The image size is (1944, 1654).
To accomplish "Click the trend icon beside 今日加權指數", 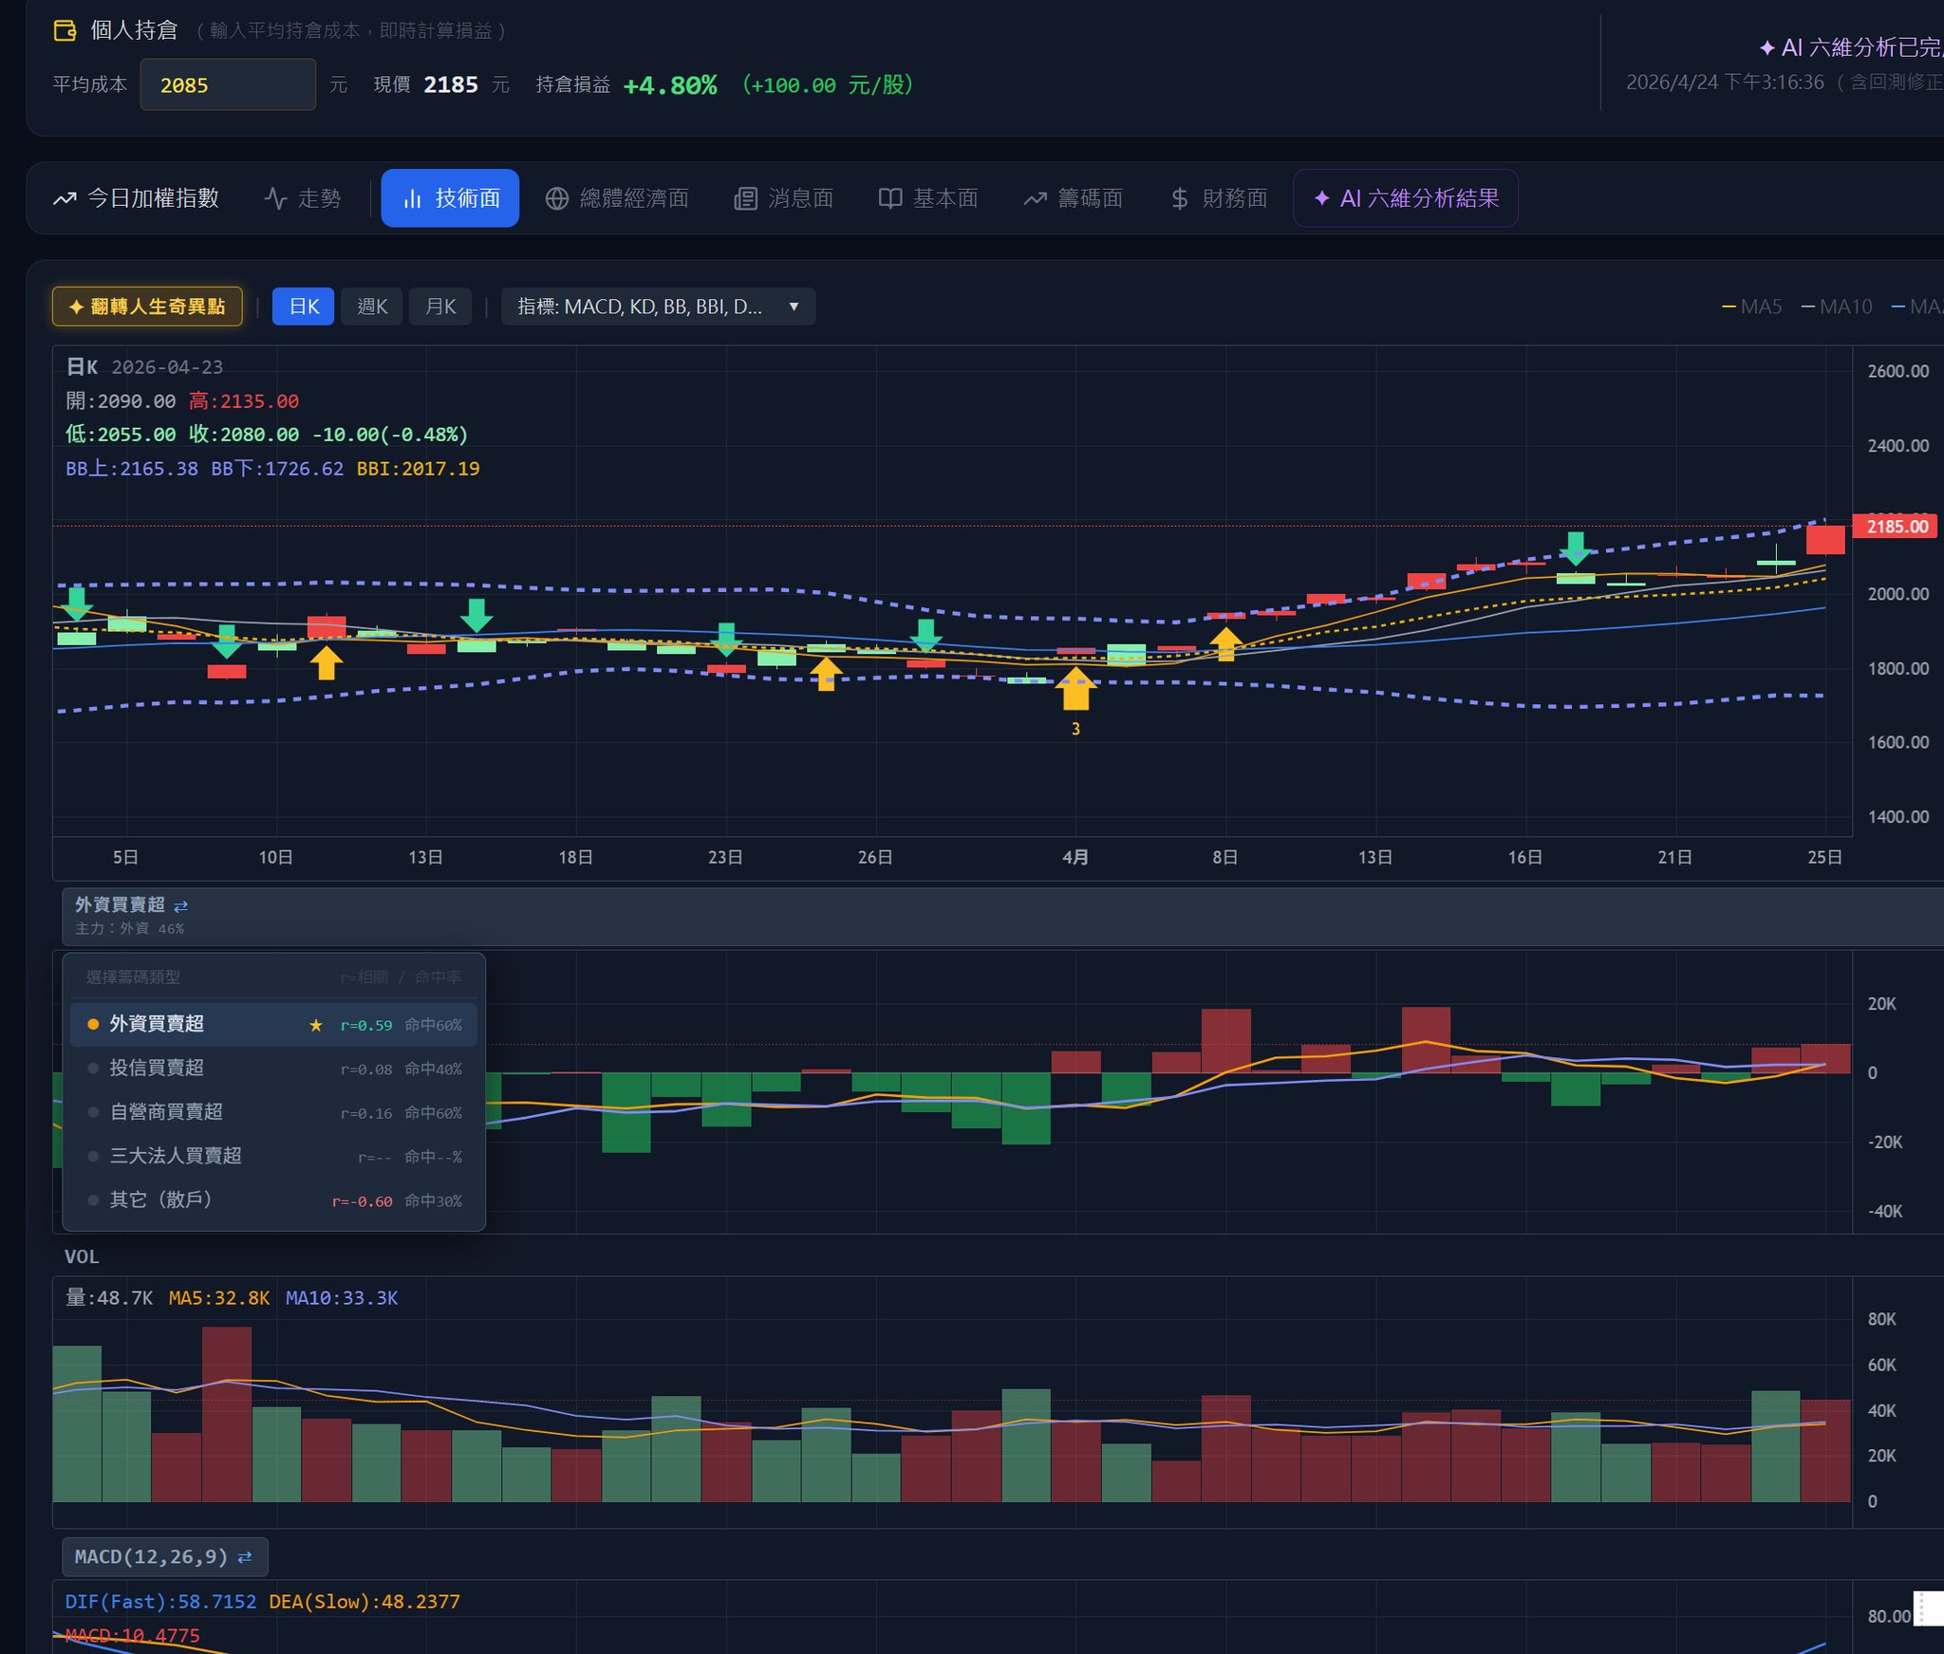I will point(65,198).
